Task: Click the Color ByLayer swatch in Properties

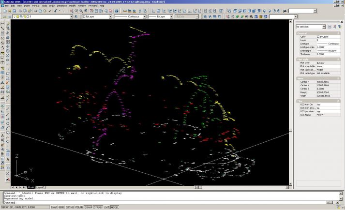Action: pos(318,37)
